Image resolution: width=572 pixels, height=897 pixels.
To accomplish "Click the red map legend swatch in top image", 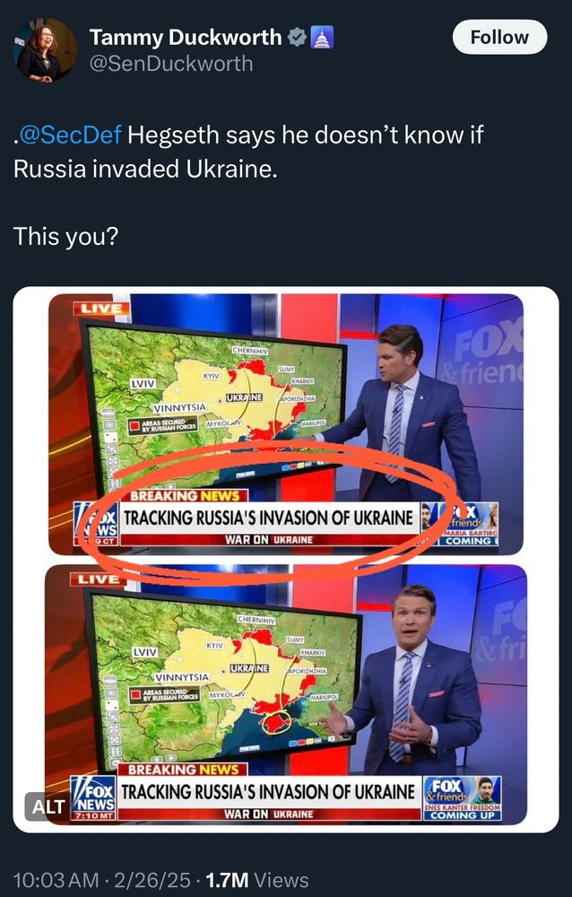I will [x=135, y=426].
